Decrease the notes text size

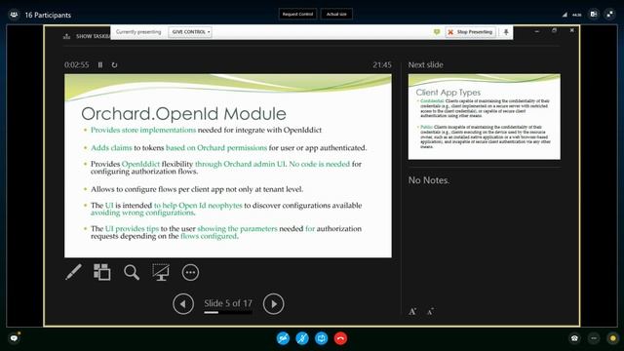tap(430, 311)
